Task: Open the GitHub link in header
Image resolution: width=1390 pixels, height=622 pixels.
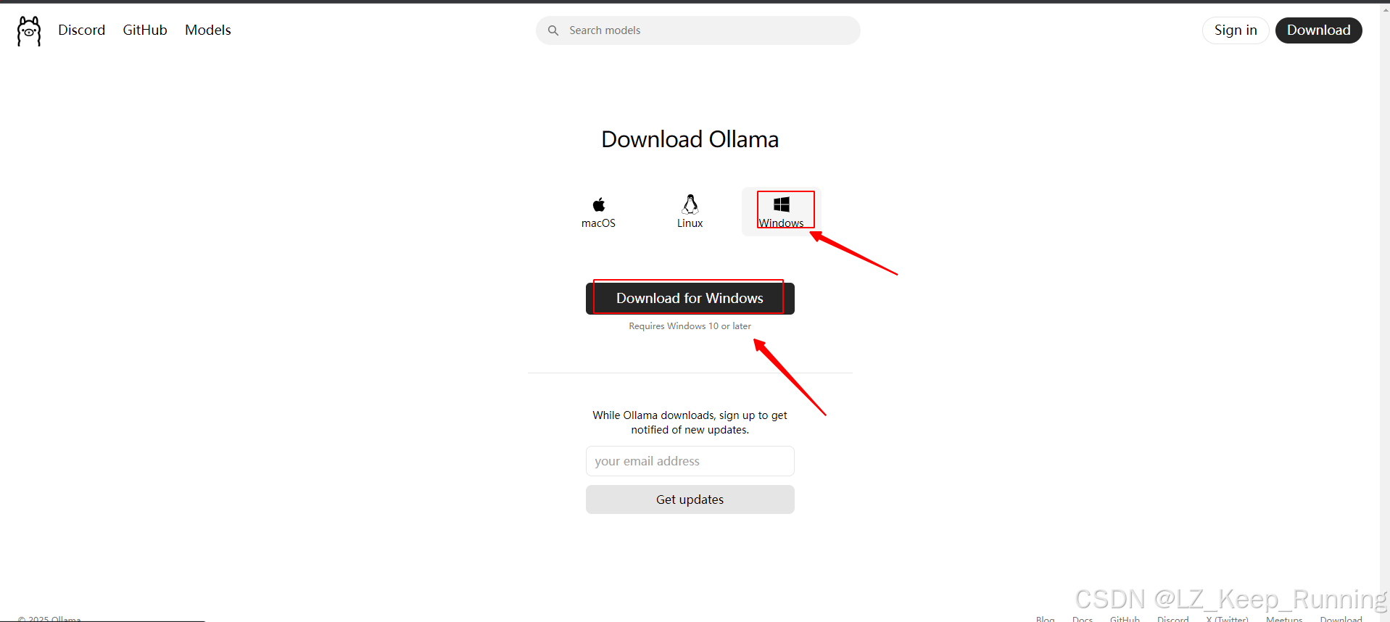Action: pos(145,30)
